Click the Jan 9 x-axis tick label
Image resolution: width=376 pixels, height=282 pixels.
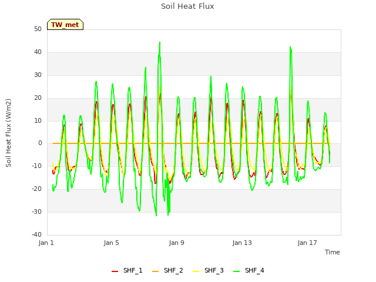point(176,243)
